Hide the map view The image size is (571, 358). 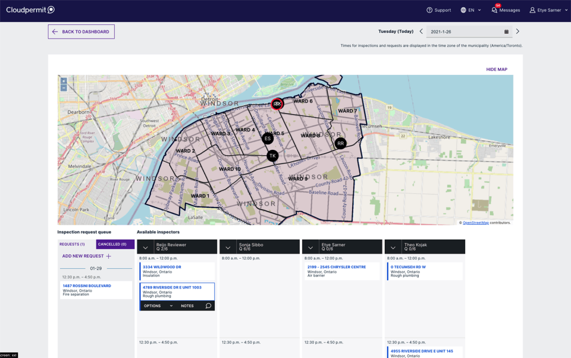496,70
